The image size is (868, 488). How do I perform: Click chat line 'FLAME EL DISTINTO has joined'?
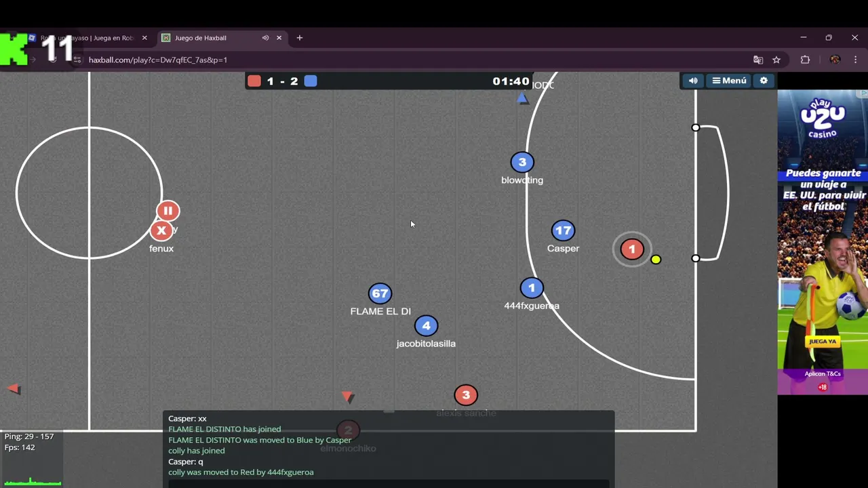[224, 429]
